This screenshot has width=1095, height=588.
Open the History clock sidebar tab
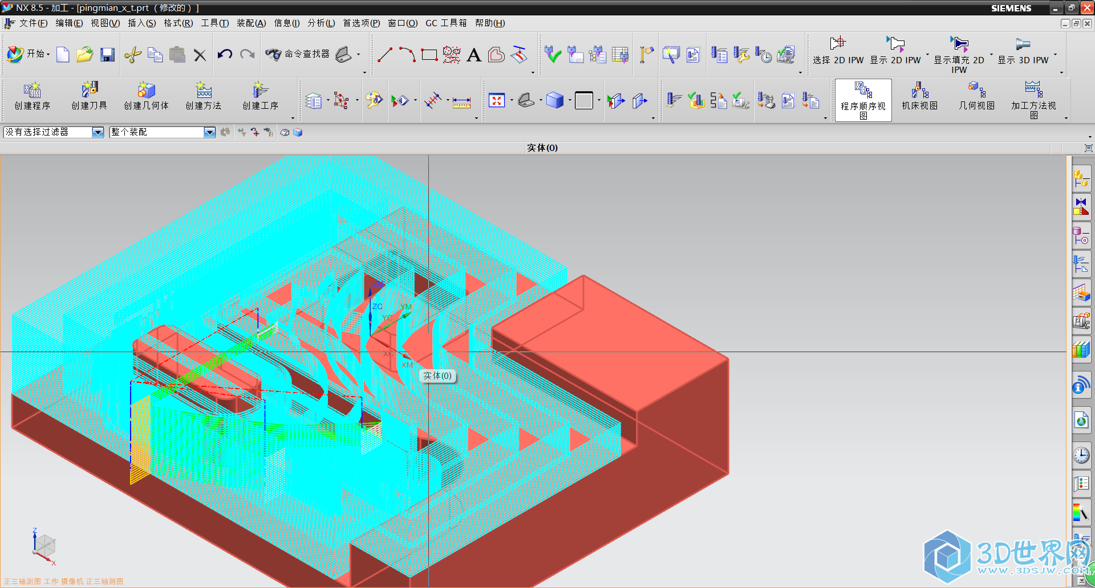(1081, 455)
